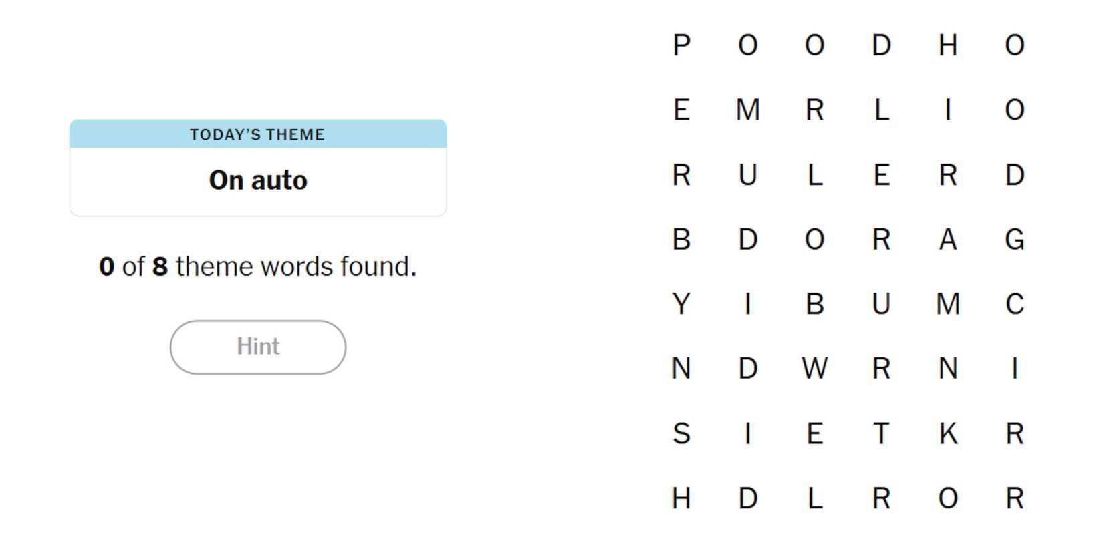
Task: Tap the letter T in the grid
Action: tap(881, 433)
